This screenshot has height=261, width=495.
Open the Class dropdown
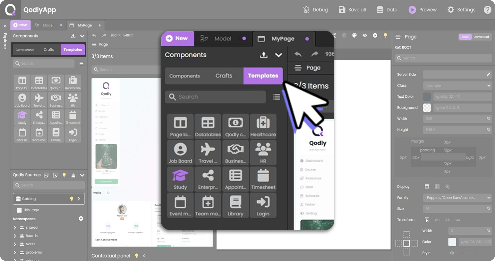[457, 86]
